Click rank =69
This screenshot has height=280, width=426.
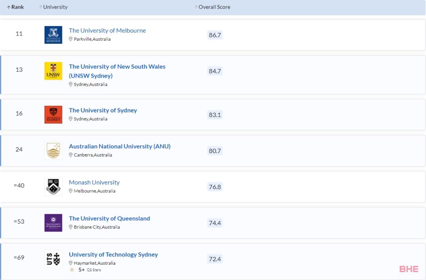[19, 258]
